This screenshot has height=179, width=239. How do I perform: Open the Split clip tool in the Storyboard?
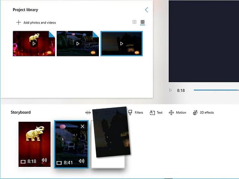(x=88, y=113)
